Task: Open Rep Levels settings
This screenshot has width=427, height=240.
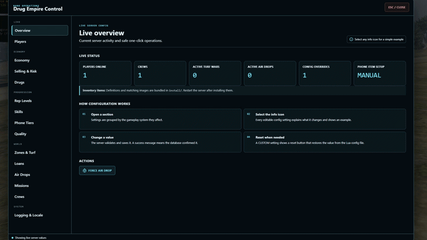Action: (39, 101)
